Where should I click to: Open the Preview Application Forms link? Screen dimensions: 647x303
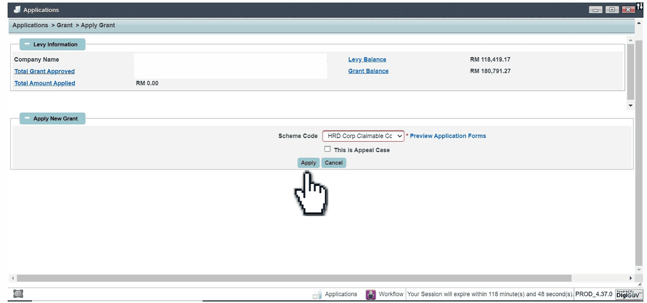(448, 136)
